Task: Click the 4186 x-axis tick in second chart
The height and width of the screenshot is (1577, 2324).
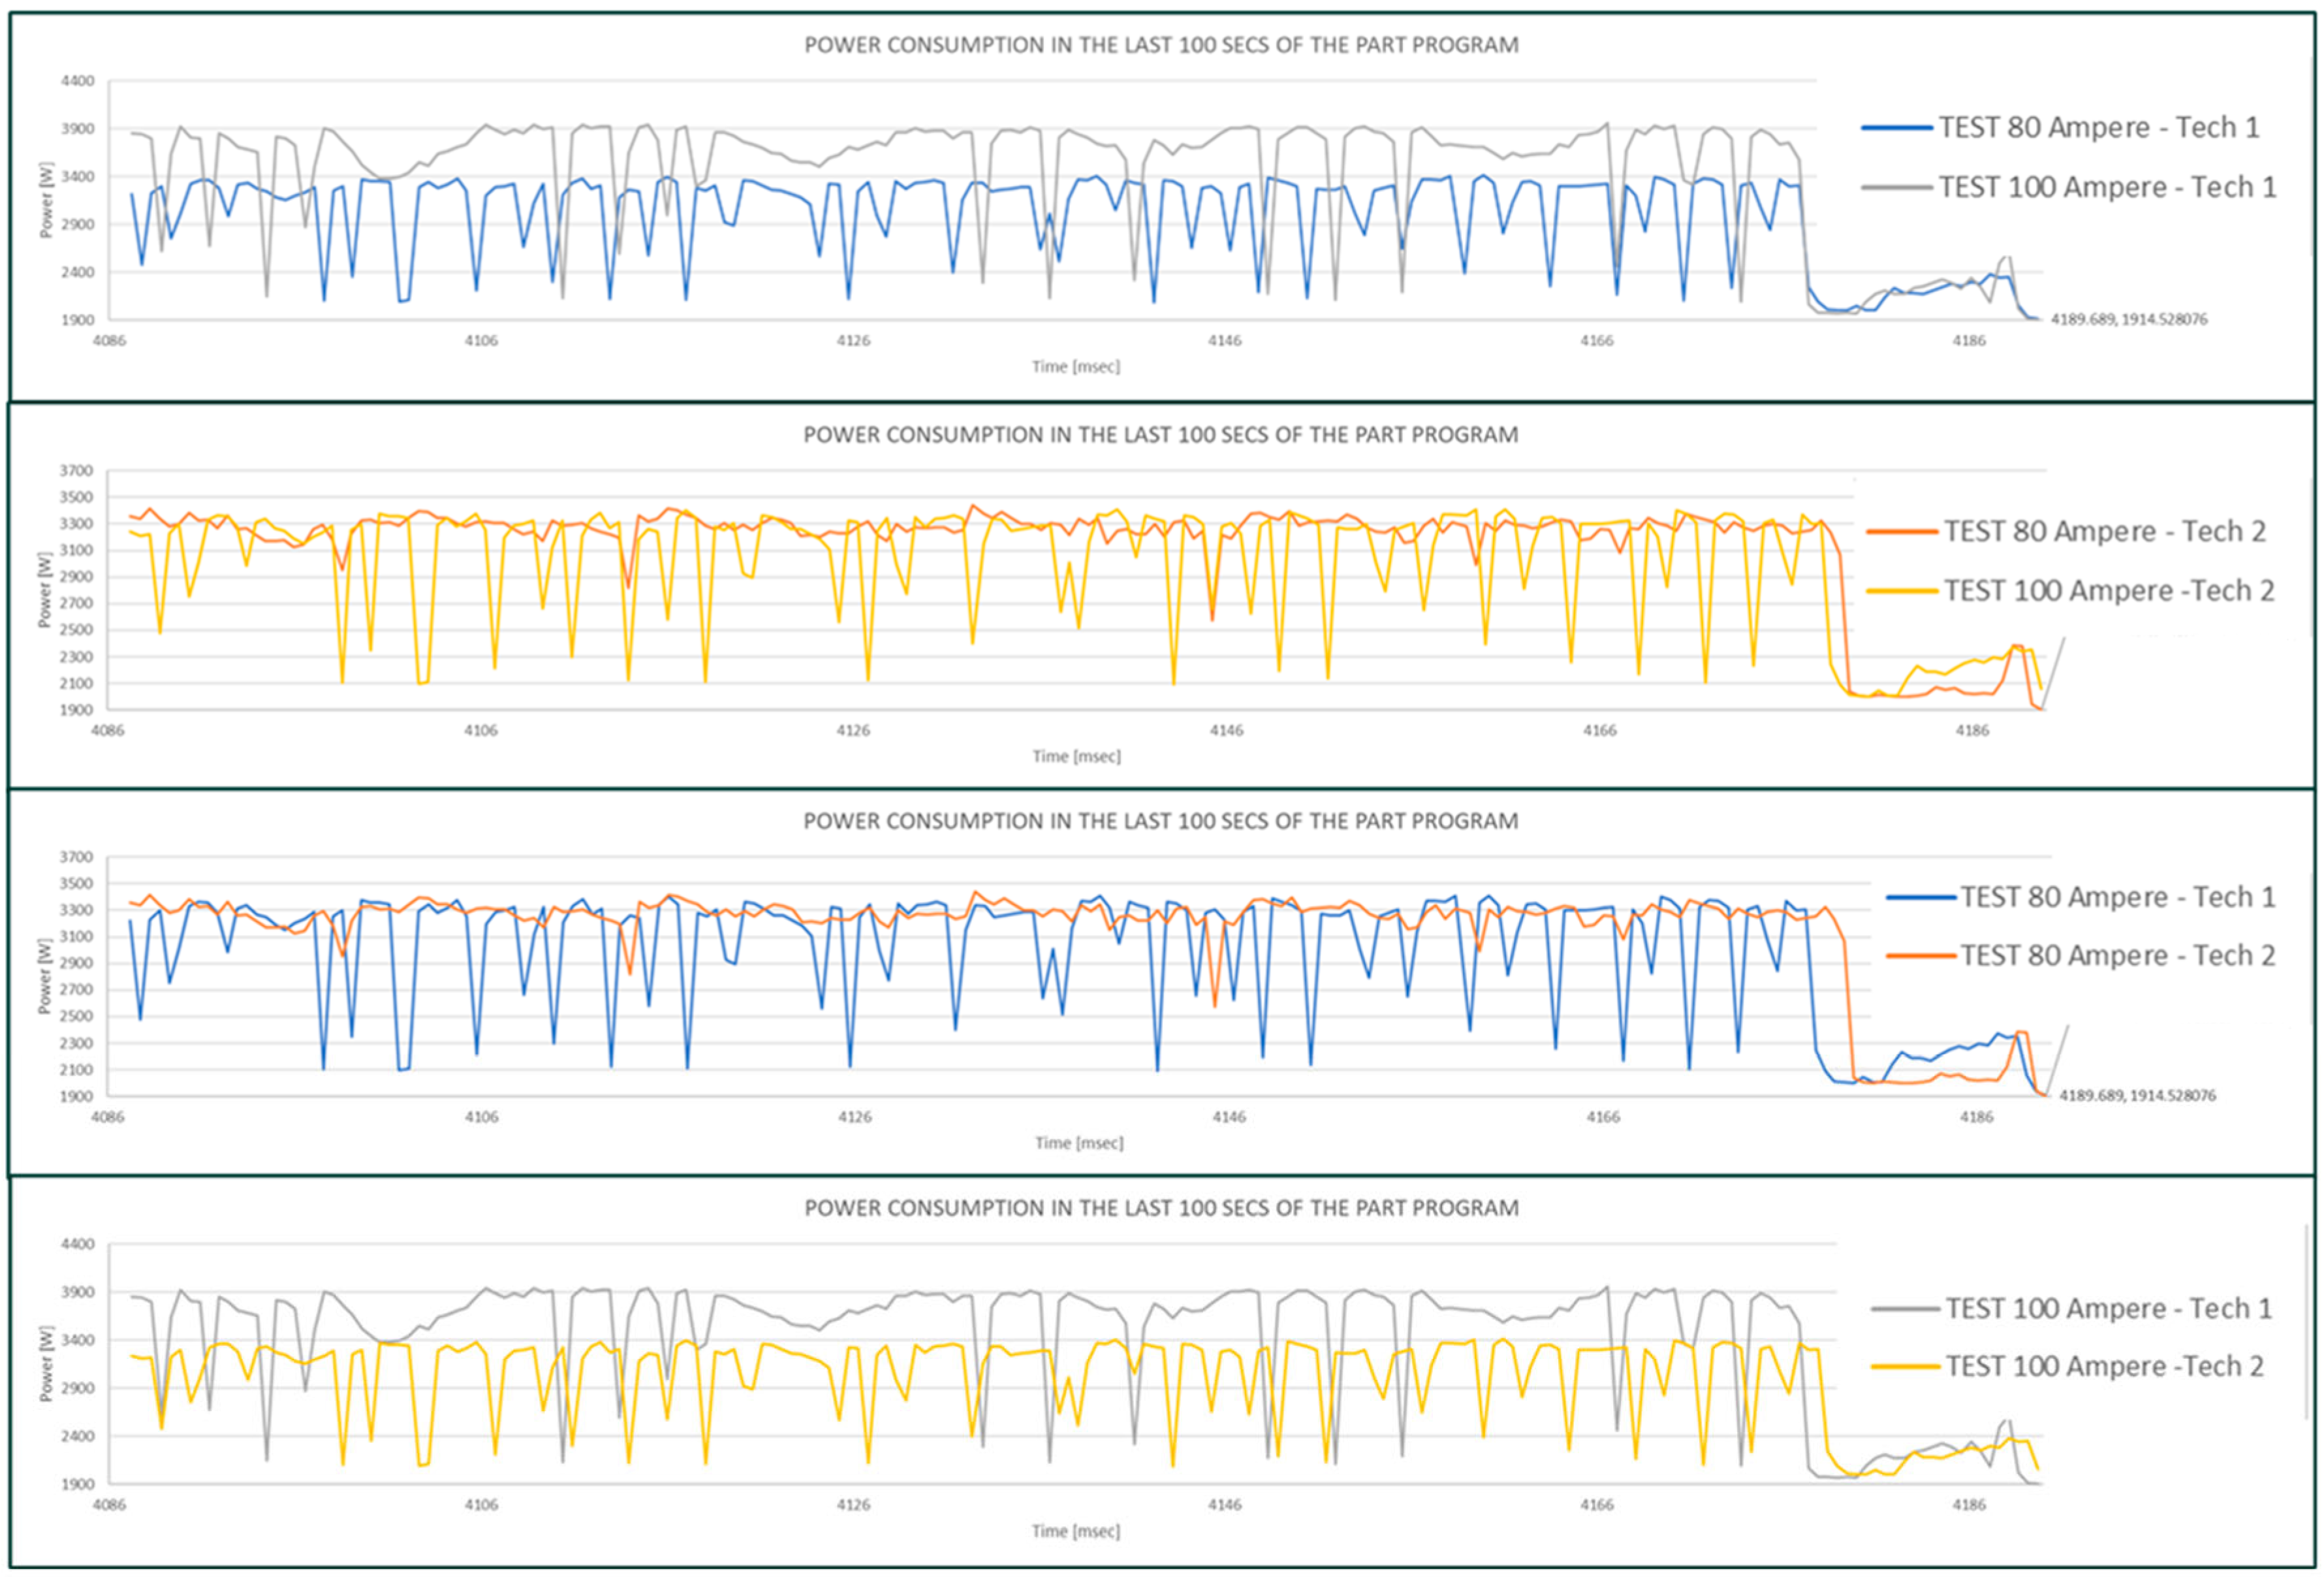Action: pyautogui.click(x=1972, y=731)
